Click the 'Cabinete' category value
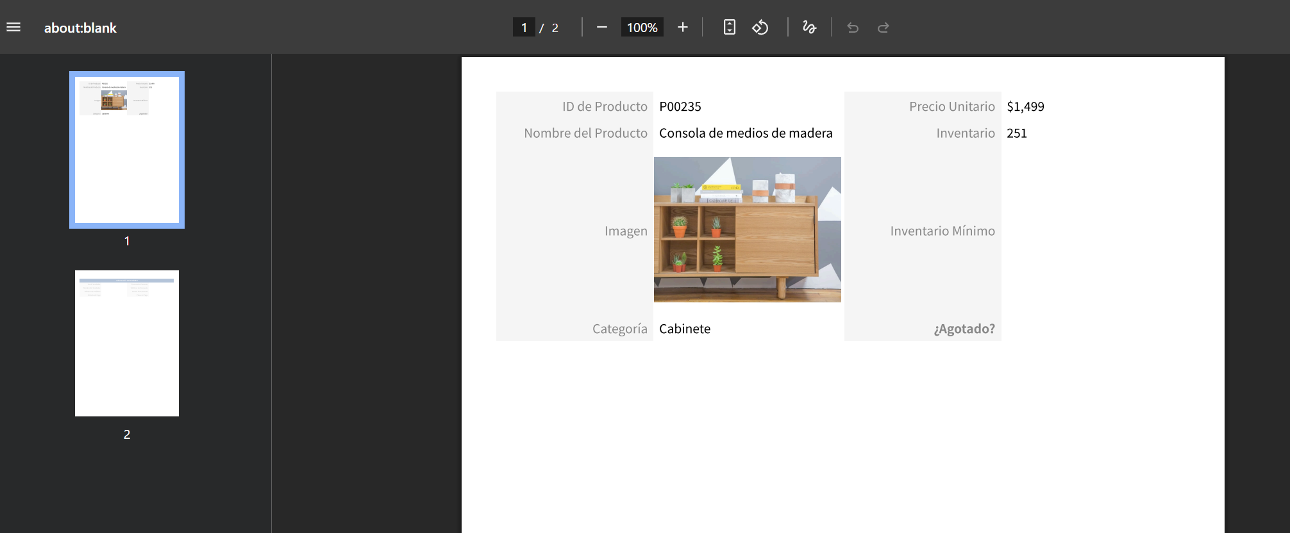This screenshot has height=533, width=1290. (x=685, y=329)
